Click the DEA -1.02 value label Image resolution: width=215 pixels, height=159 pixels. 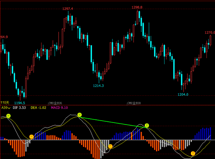[x=38, y=108]
